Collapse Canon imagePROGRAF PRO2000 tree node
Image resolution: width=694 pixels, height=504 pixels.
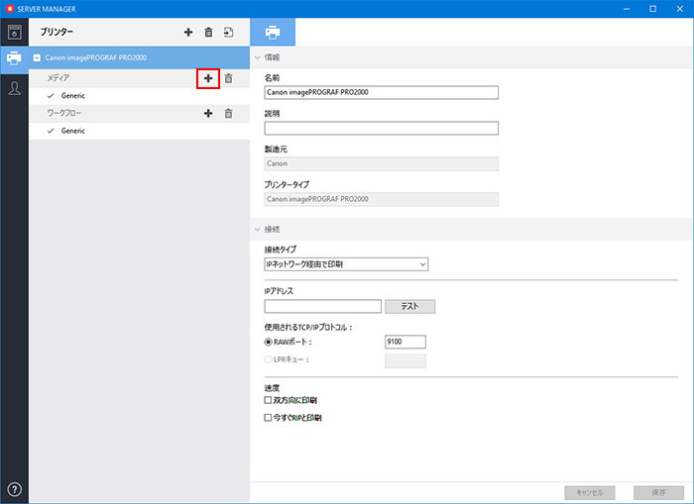(38, 57)
